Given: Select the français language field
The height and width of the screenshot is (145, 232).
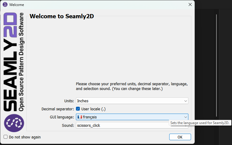Looking at the screenshot, I should (x=132, y=117).
